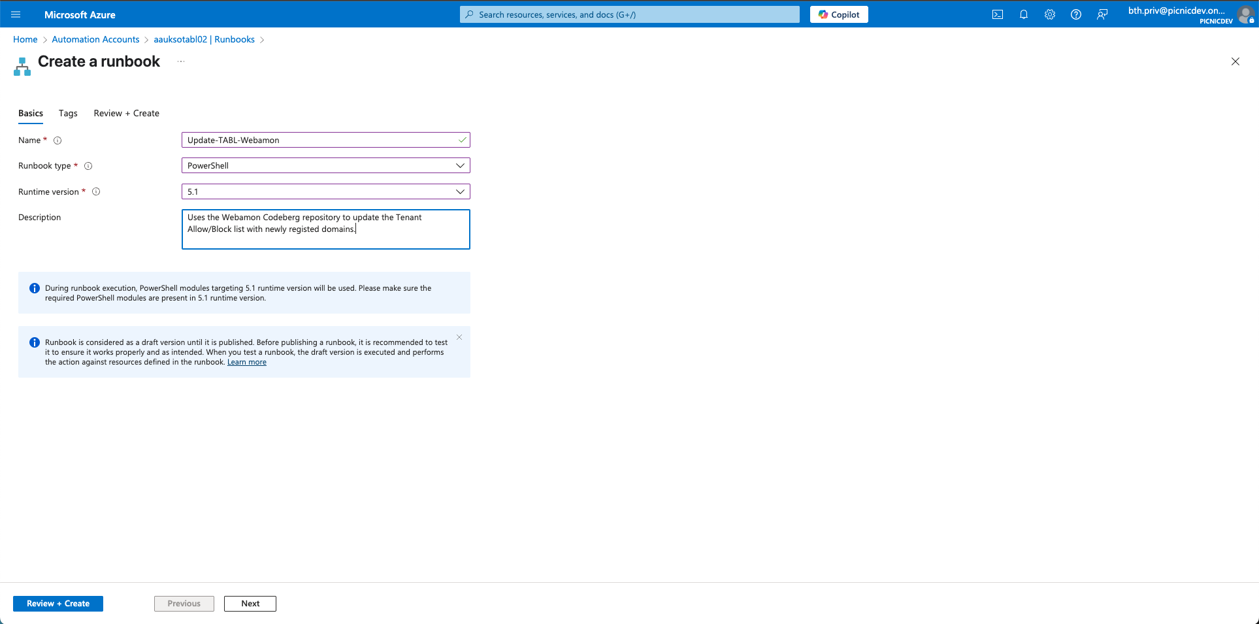Click the bth.priv@picnicdev account name
This screenshot has height=624, width=1259.
[1177, 10]
